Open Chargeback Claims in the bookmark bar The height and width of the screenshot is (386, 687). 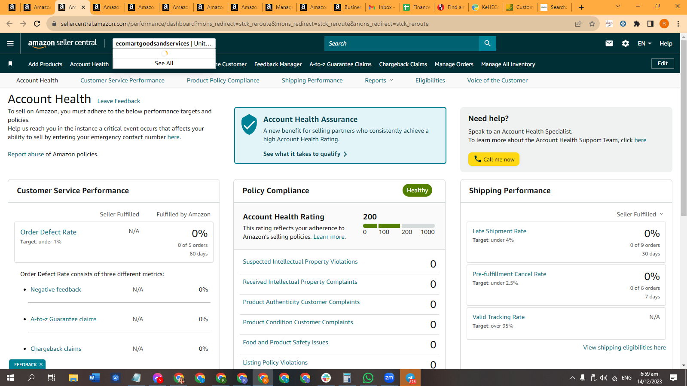click(403, 64)
